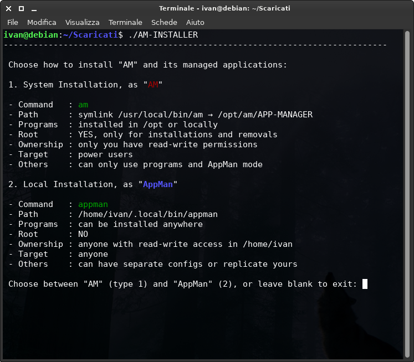Image resolution: width=414 pixels, height=362 pixels.
Task: Click 'installed in /opt or locally' text
Action: (148, 125)
